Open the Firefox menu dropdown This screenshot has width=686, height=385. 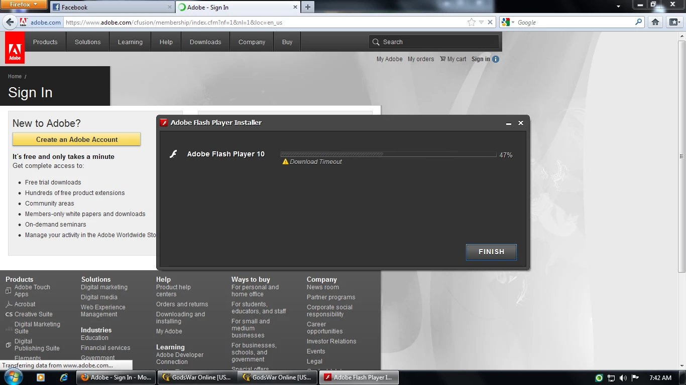point(24,5)
